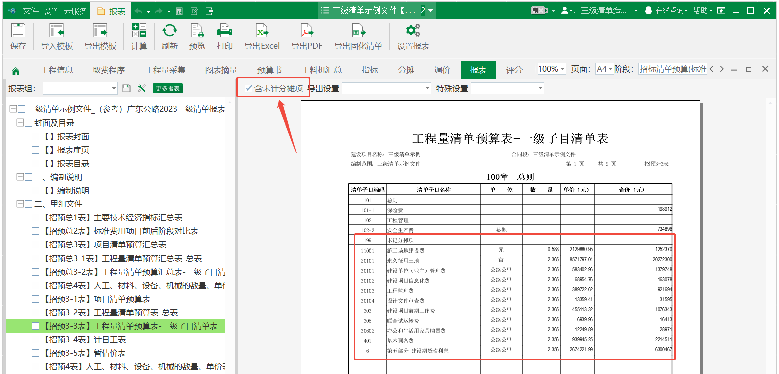Click the 导入模板 import template icon
This screenshot has height=374, width=779.
(x=57, y=31)
